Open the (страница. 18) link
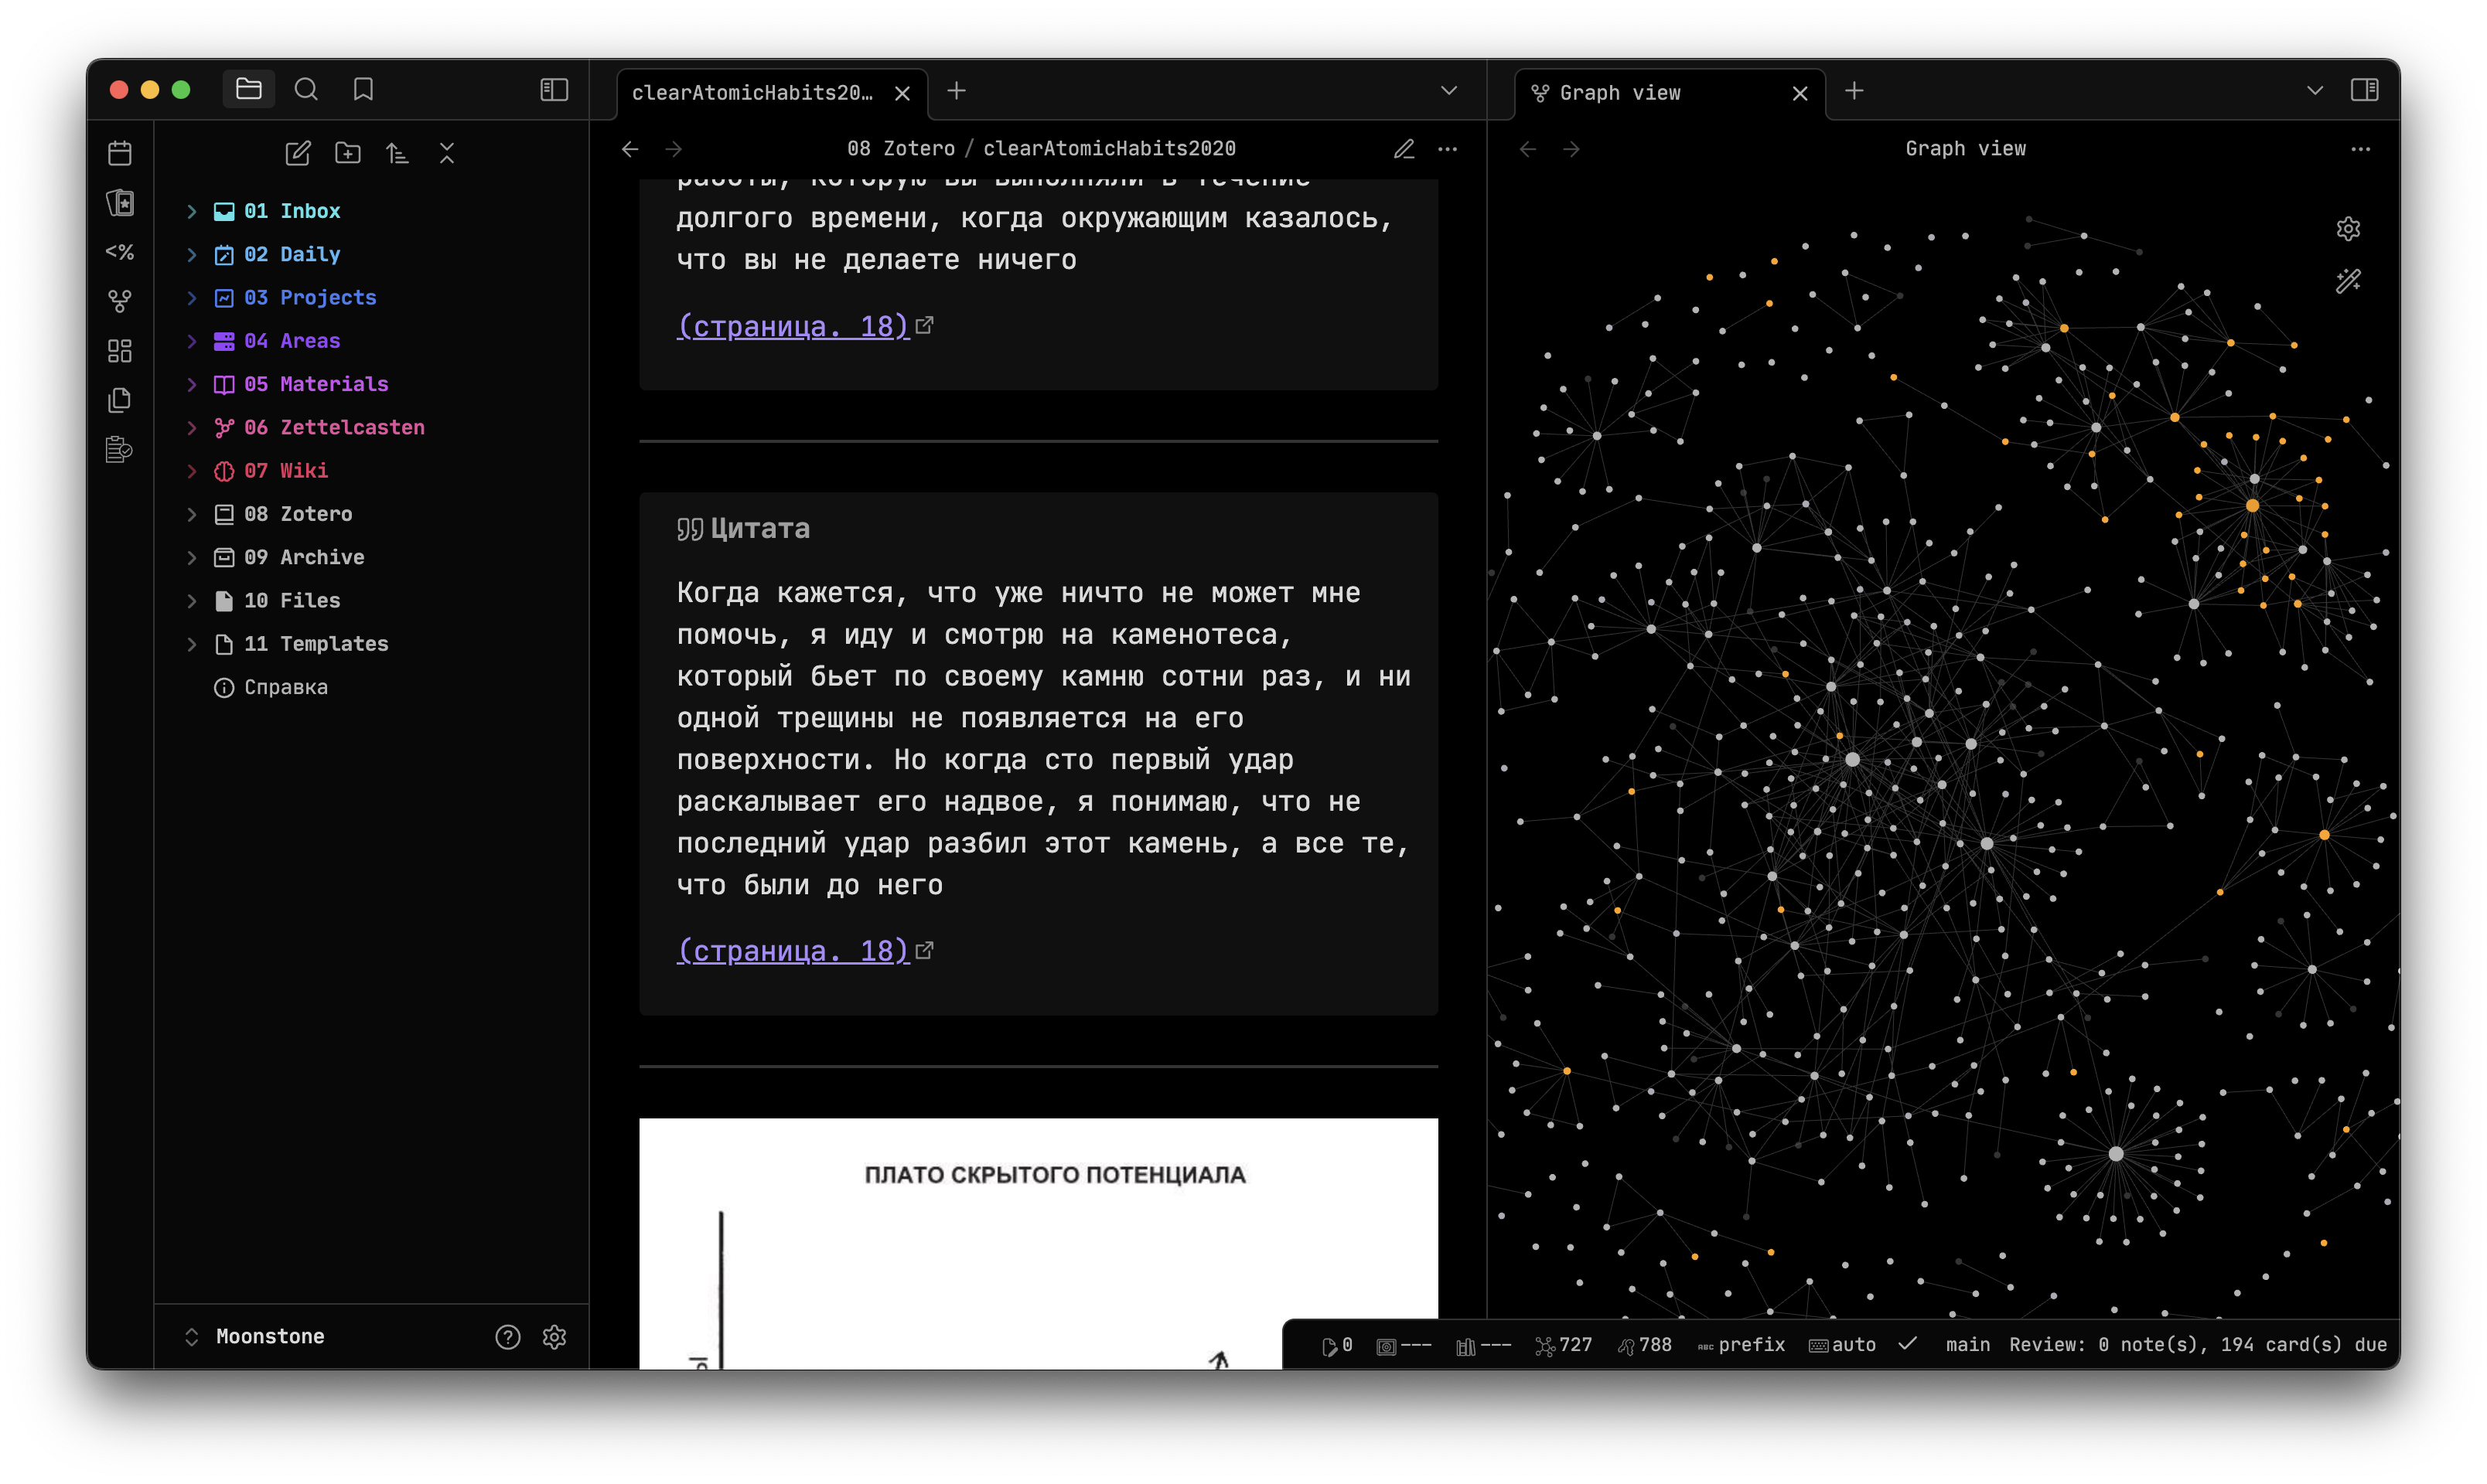2487x1484 pixels. coord(793,950)
